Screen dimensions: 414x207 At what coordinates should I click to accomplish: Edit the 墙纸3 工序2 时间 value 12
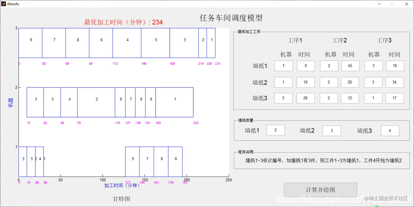click(x=350, y=98)
